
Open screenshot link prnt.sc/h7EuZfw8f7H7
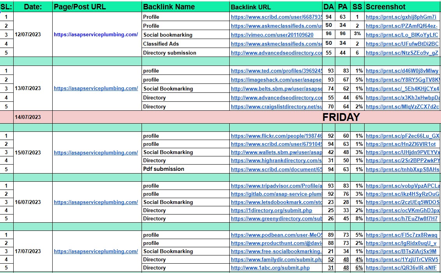click(x=402, y=218)
